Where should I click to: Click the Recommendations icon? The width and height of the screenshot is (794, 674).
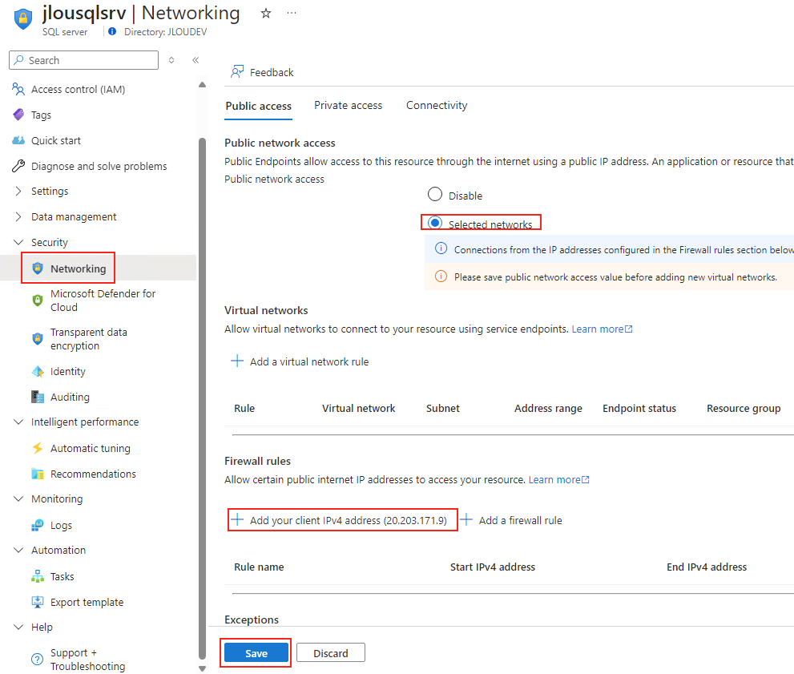point(38,474)
